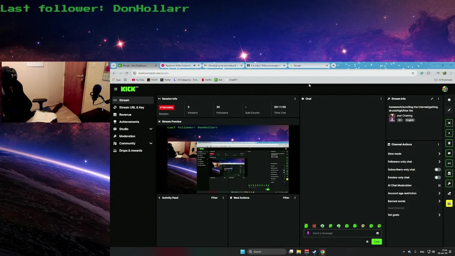
Task: Open Mod Actions Filter dropdown
Action: coord(286,198)
